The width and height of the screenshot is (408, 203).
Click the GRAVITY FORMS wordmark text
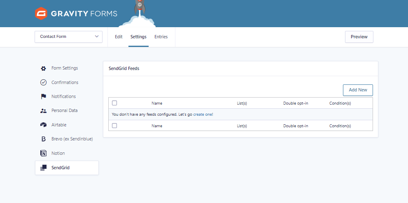pos(84,14)
